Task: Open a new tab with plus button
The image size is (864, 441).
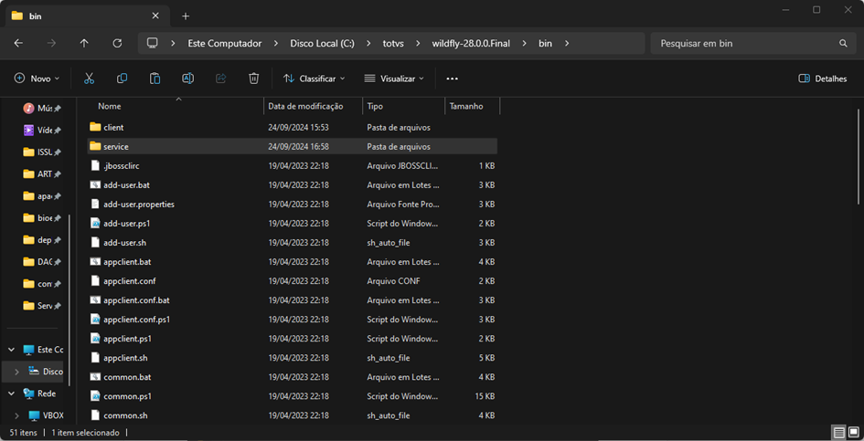Action: (x=186, y=16)
